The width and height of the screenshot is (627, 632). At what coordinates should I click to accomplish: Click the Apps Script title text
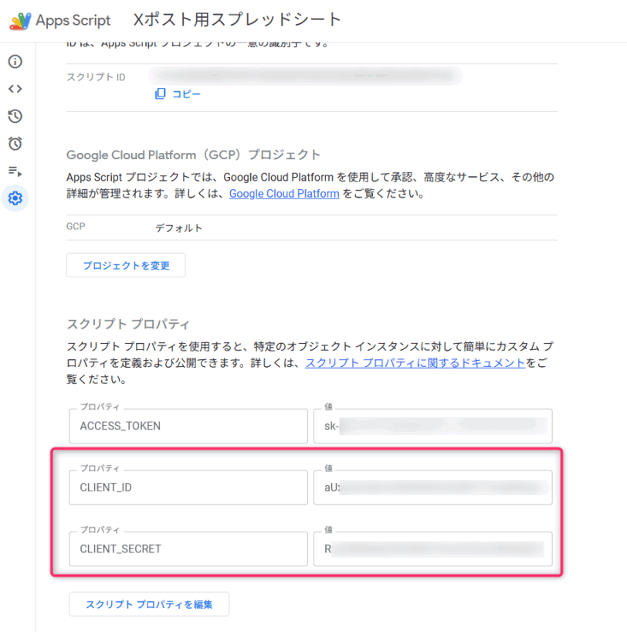tap(73, 20)
